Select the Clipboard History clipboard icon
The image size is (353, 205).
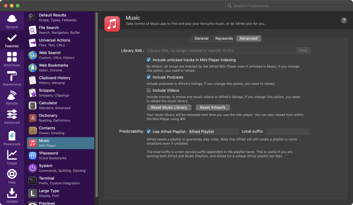33,80
